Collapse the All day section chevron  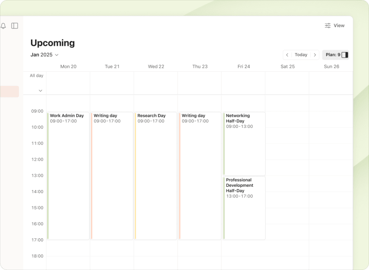[41, 91]
